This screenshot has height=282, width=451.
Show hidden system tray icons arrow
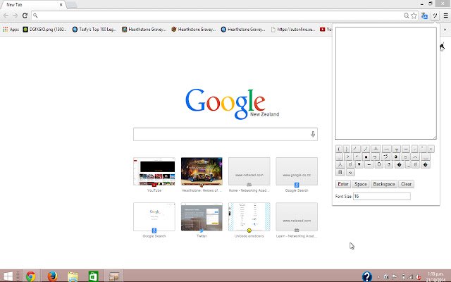pos(378,277)
